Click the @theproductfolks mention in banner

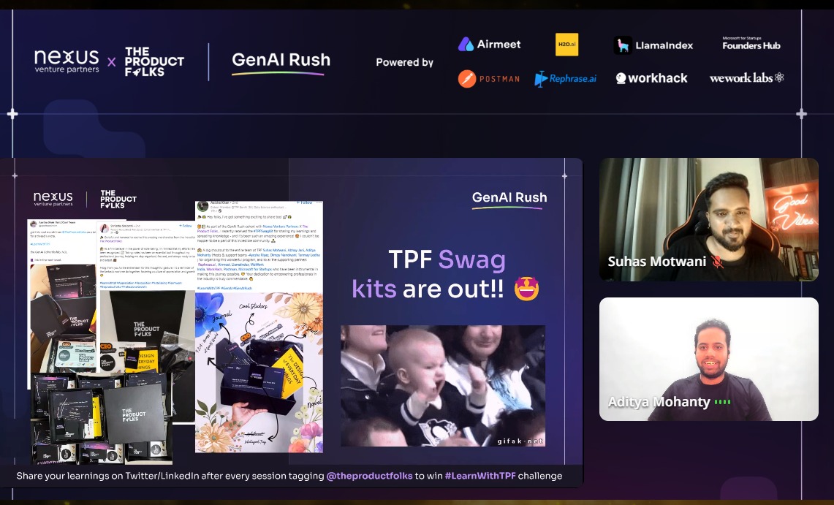click(369, 476)
